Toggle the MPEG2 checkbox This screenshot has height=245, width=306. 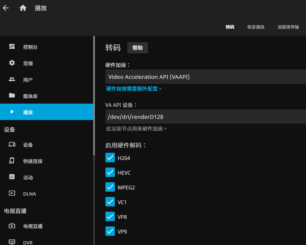(110, 187)
